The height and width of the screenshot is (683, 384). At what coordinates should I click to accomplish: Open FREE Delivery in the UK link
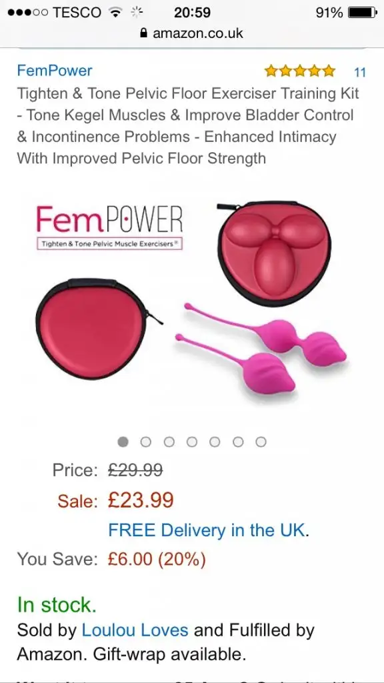click(208, 530)
